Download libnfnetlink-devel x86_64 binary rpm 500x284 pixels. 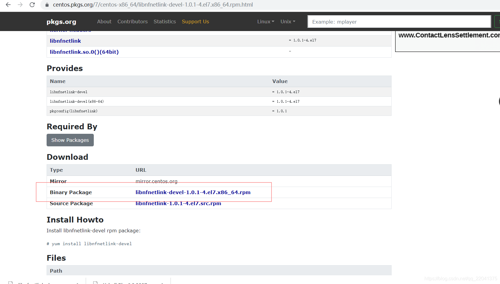[193, 192]
